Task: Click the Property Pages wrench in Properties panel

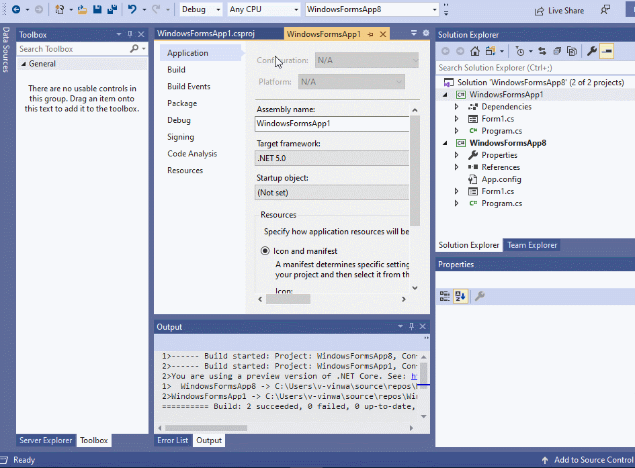Action: coord(480,296)
